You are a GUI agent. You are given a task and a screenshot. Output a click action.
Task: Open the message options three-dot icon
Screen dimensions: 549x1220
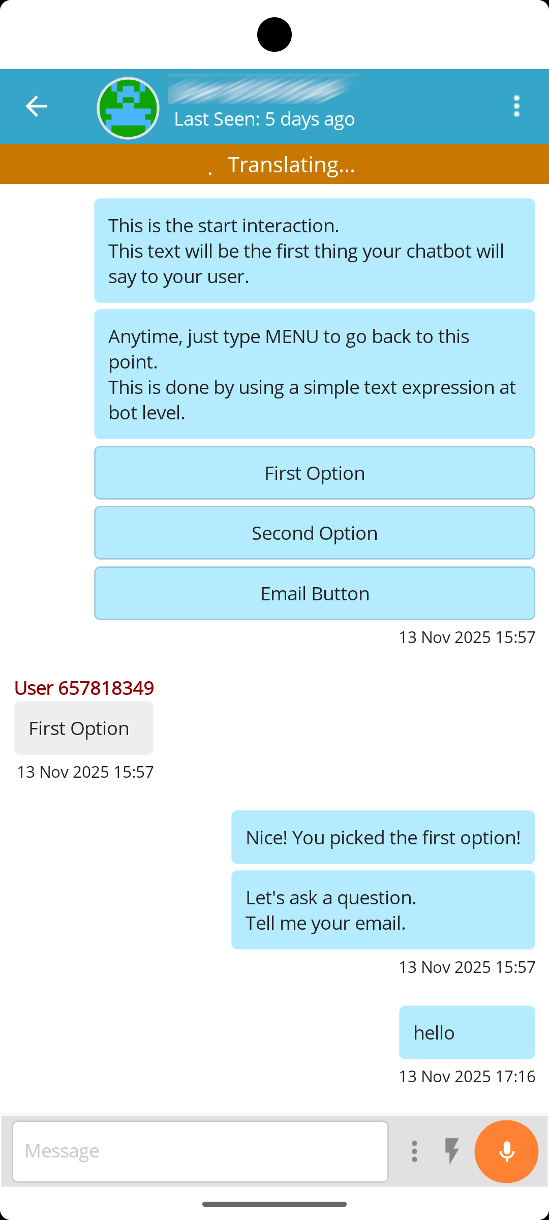414,1151
